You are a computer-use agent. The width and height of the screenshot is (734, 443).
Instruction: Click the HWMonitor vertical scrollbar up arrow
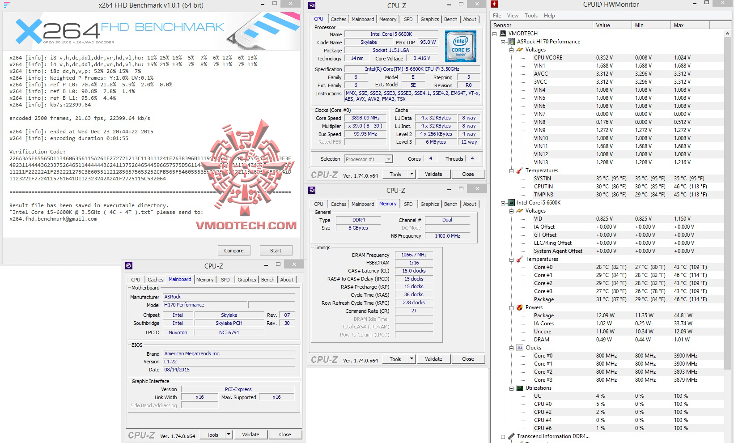pyautogui.click(x=728, y=34)
